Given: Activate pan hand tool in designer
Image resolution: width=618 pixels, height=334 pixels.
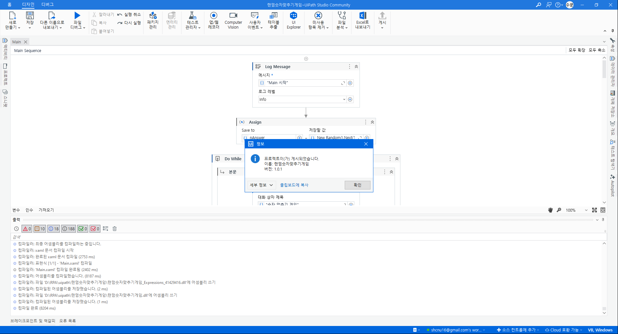Looking at the screenshot, I should point(550,210).
